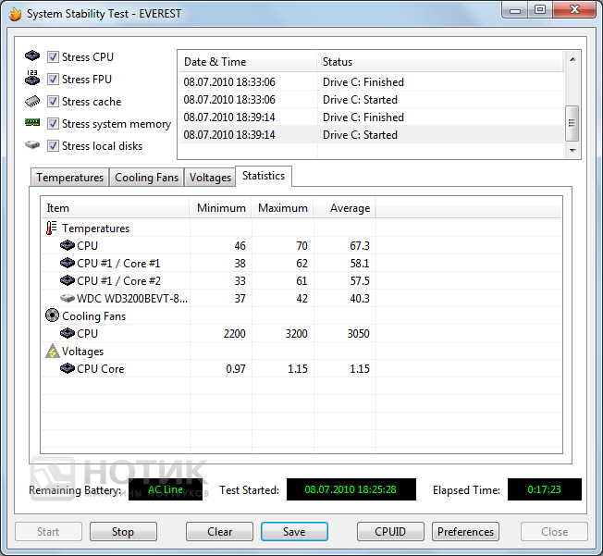This screenshot has height=556, width=603.
Task: Select log row 18:39:14 Drive C: Started
Action: click(371, 135)
